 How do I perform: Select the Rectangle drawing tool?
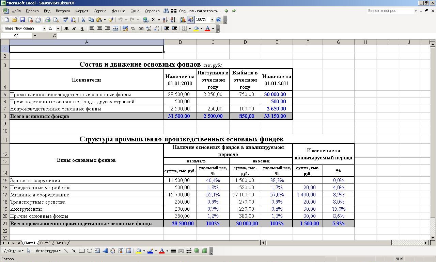tap(82, 251)
